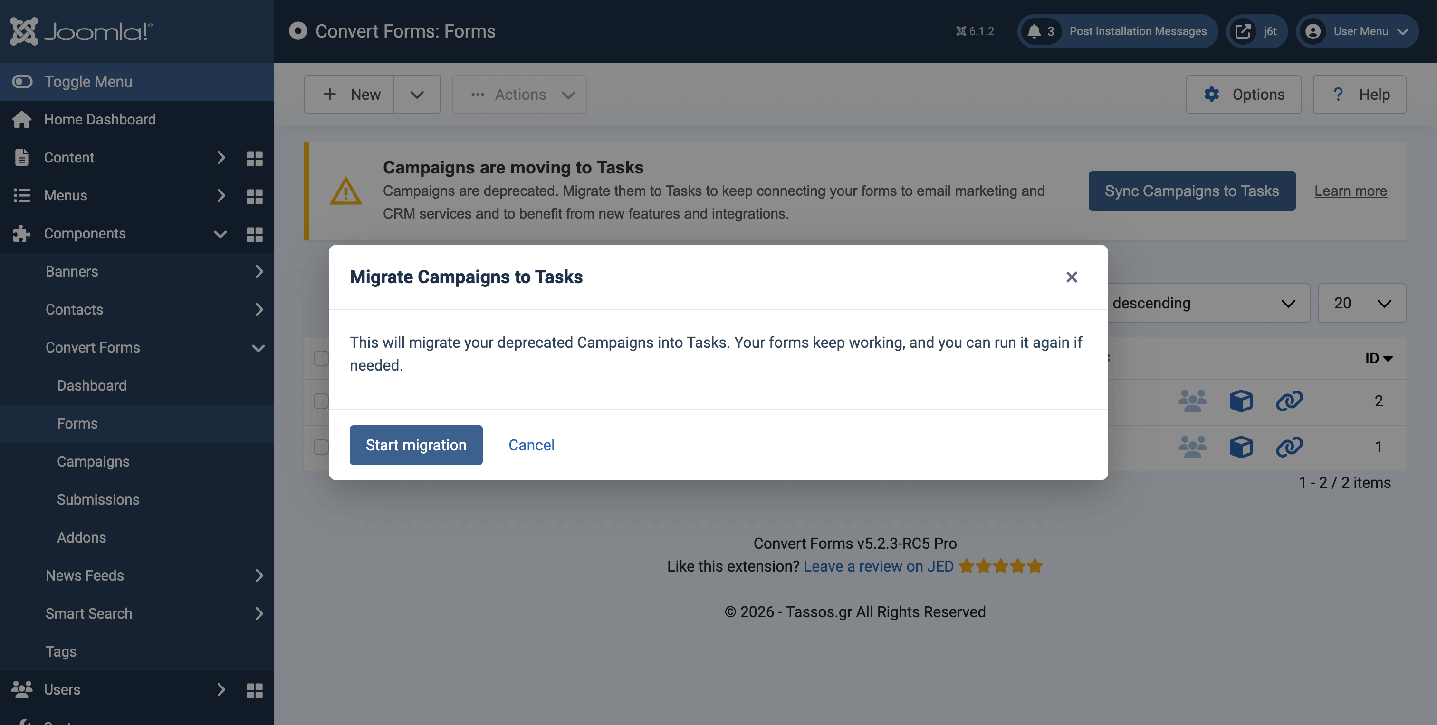Tick the select-all checkbox in header

pos(320,358)
